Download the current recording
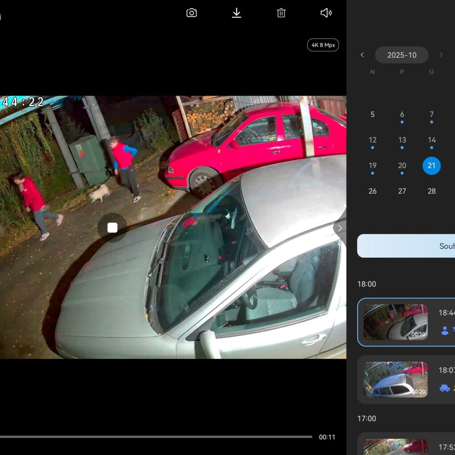 (x=236, y=13)
